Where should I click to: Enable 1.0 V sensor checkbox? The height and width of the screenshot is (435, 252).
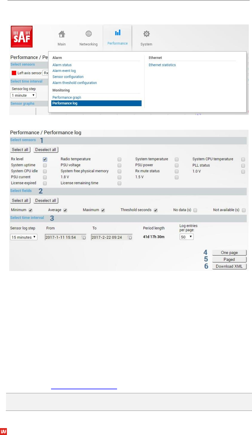click(243, 172)
